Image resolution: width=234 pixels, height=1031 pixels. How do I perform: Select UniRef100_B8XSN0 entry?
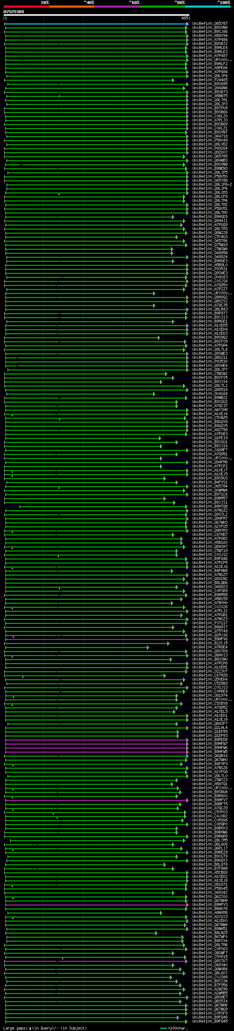tap(210, 659)
